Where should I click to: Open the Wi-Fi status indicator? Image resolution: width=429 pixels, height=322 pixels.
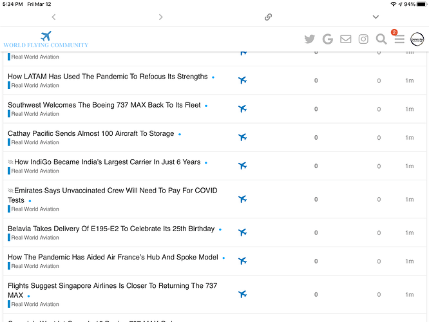394,4
